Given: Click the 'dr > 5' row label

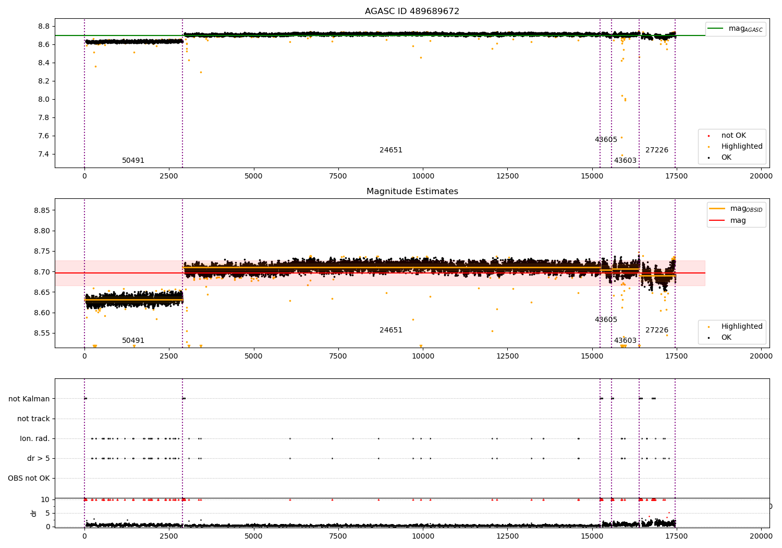Looking at the screenshot, I should [x=39, y=458].
